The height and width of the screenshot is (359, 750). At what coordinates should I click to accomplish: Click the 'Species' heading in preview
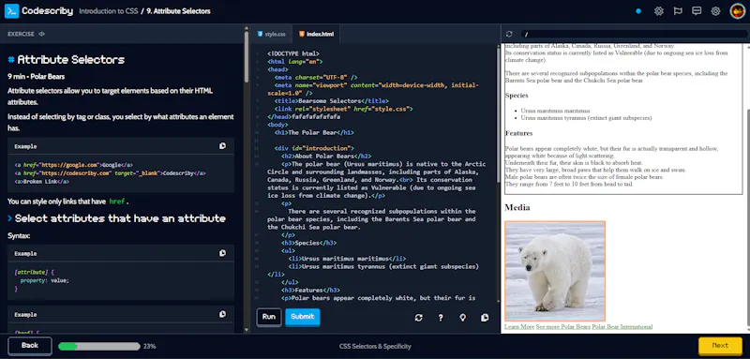coord(517,95)
